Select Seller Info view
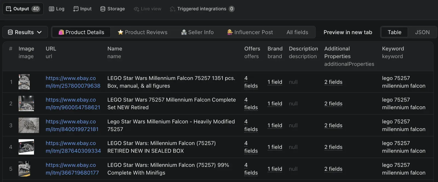 click(x=197, y=32)
